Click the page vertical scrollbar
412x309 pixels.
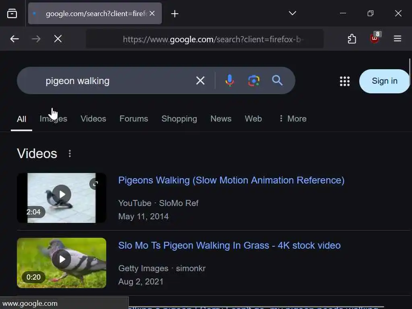410,71
